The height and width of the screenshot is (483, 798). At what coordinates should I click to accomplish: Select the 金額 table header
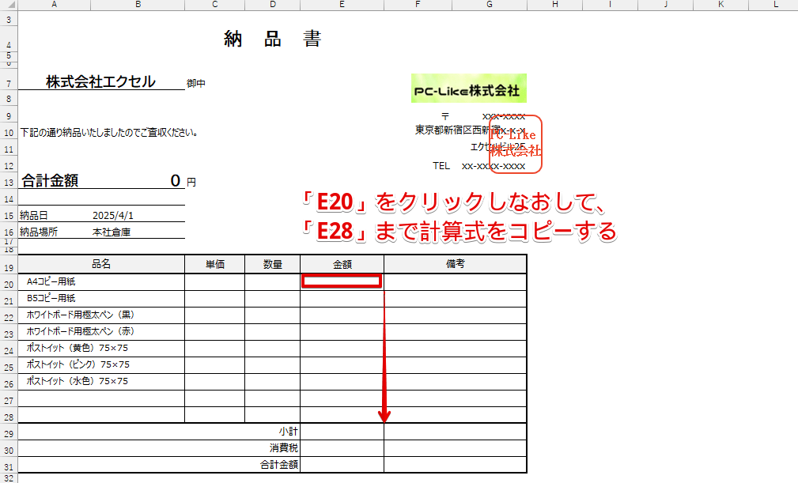(342, 264)
